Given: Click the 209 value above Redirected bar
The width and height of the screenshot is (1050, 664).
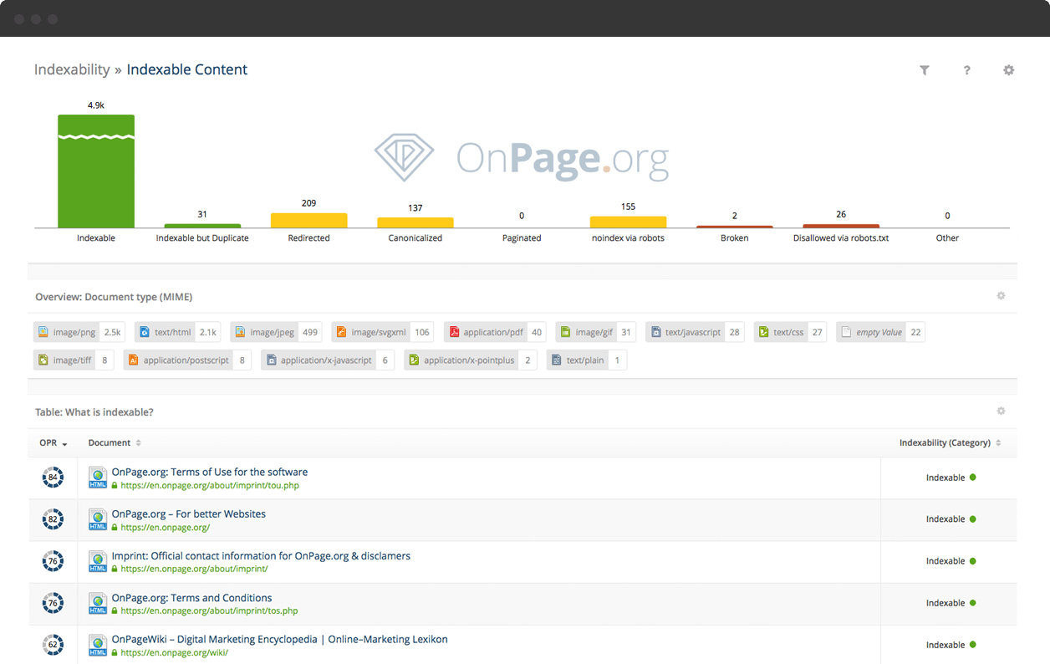Looking at the screenshot, I should point(309,203).
